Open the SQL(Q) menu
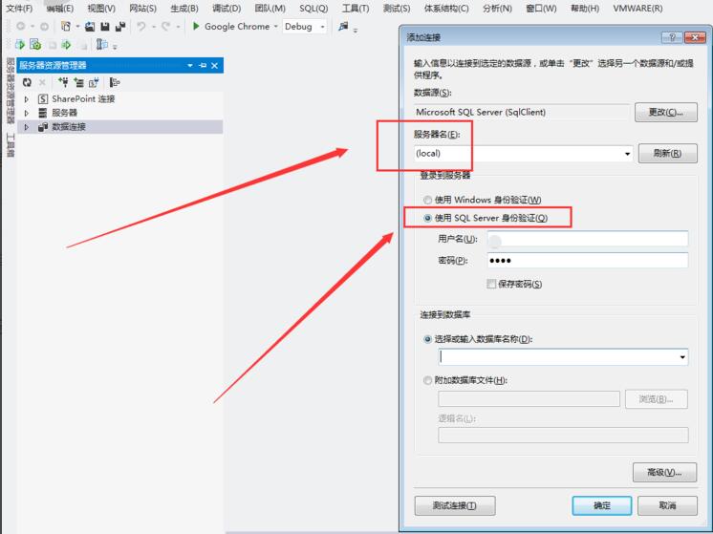The image size is (713, 534). [313, 9]
